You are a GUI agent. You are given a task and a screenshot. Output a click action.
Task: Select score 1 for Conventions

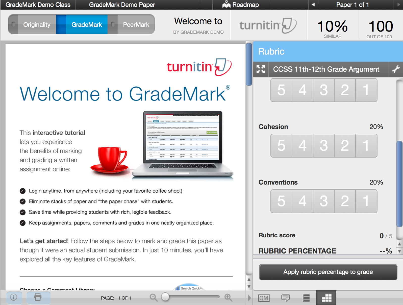tap(366, 201)
